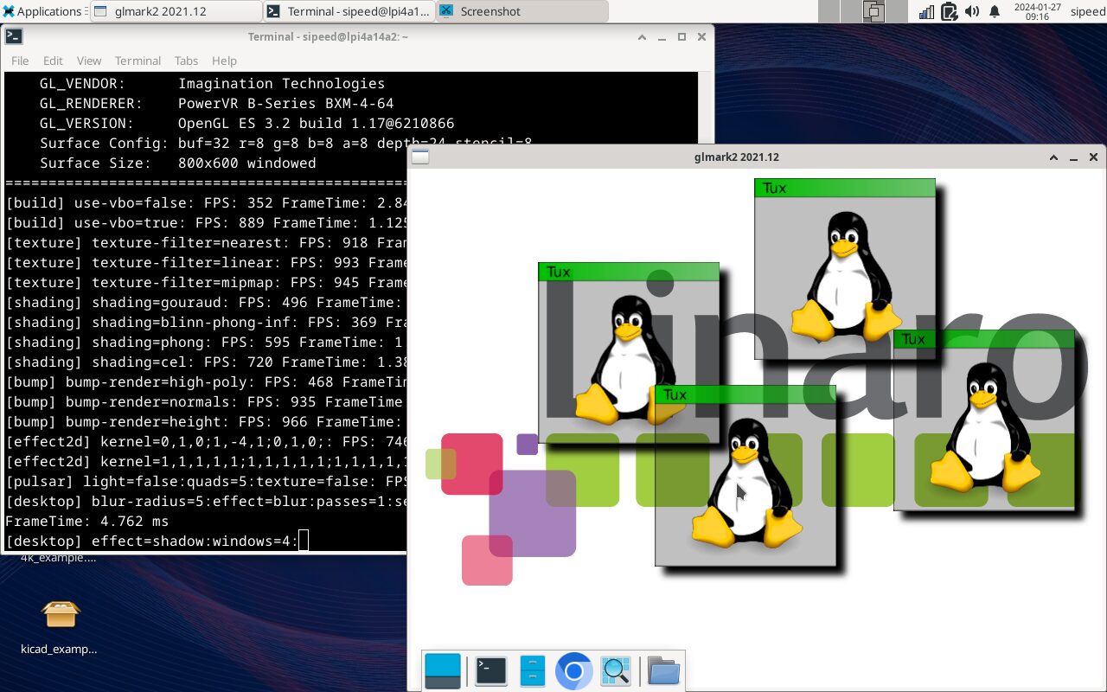Open the File menu in Terminal
The image size is (1107, 692).
pyautogui.click(x=20, y=61)
